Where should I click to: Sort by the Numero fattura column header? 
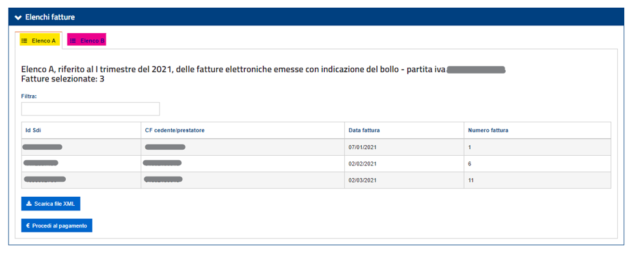click(x=488, y=130)
